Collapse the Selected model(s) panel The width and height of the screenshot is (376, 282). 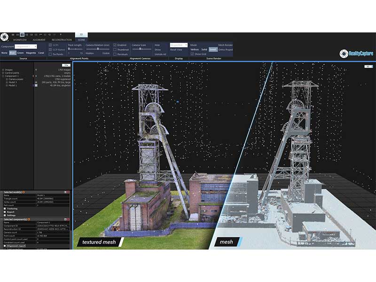65,192
